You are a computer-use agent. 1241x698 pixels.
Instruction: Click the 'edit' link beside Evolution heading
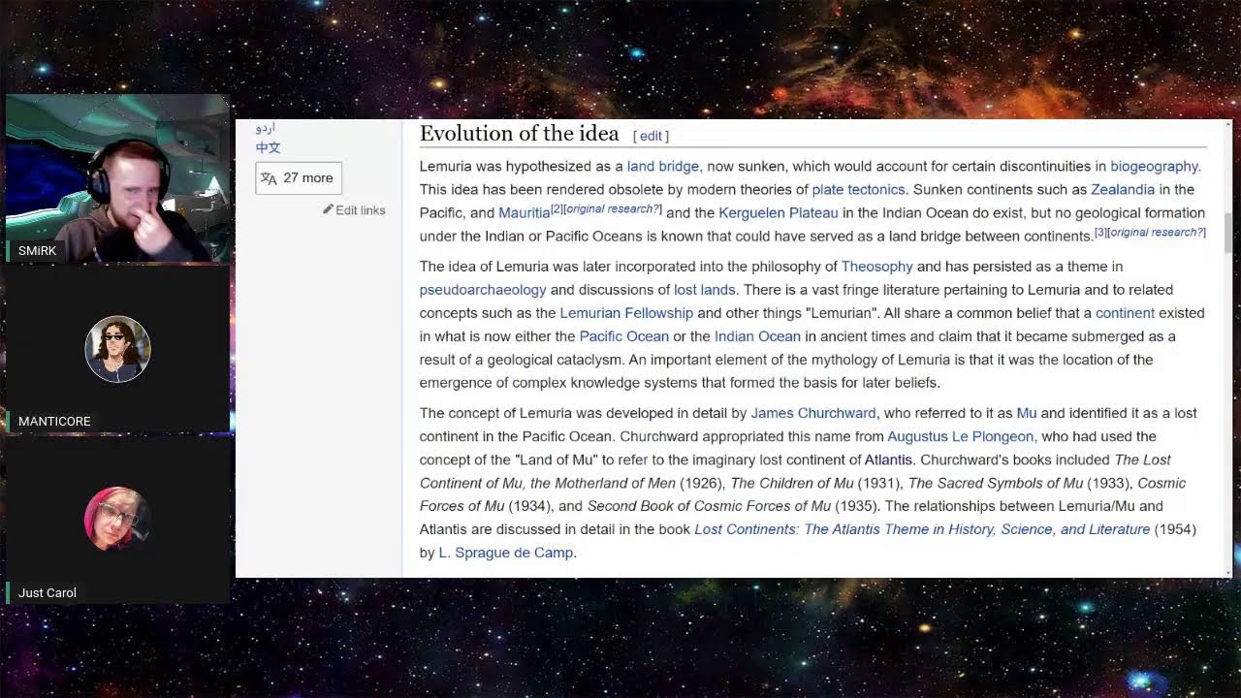point(651,136)
